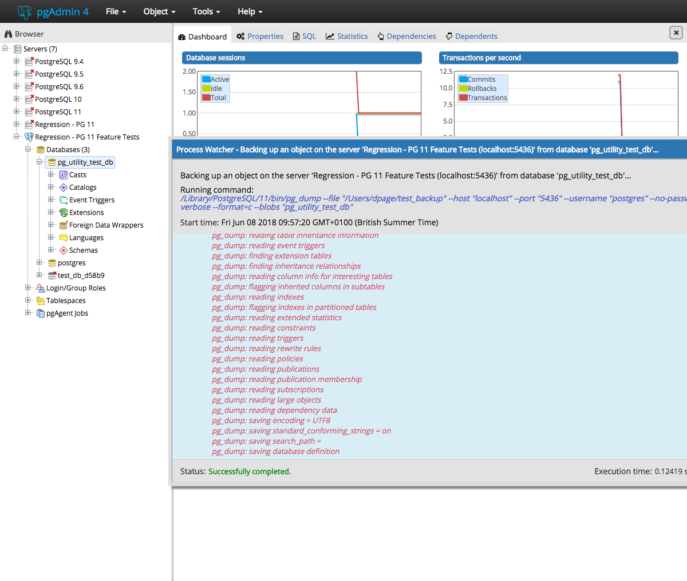
Task: Click the Languages icon
Action: point(64,238)
